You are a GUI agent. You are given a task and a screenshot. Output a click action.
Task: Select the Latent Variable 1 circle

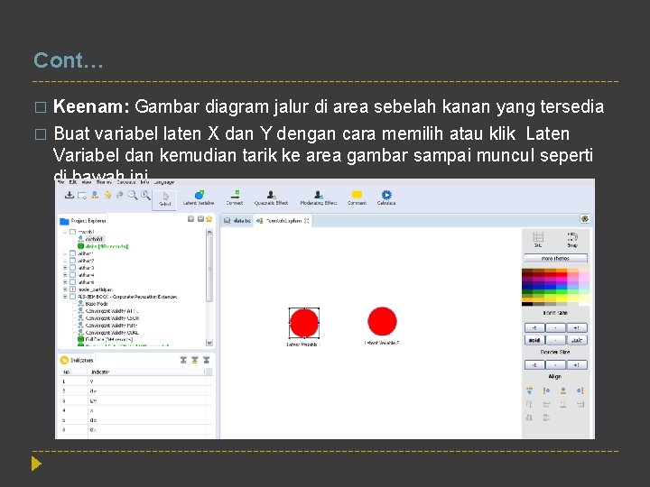pyautogui.click(x=304, y=323)
